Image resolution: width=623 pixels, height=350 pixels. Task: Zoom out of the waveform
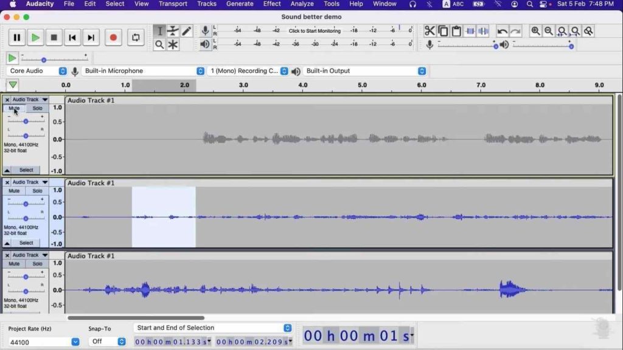click(x=549, y=31)
